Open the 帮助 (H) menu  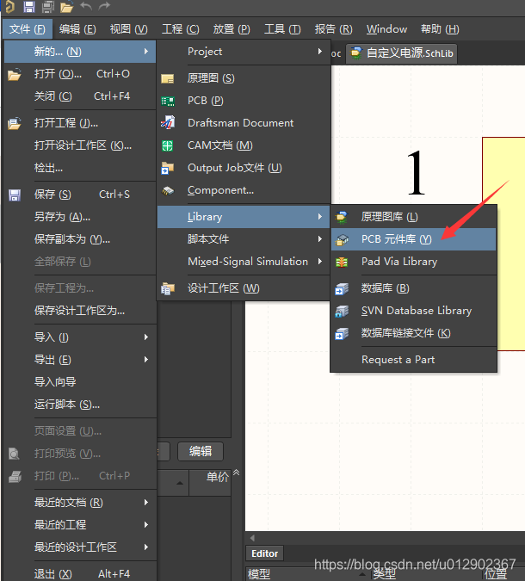click(x=440, y=29)
